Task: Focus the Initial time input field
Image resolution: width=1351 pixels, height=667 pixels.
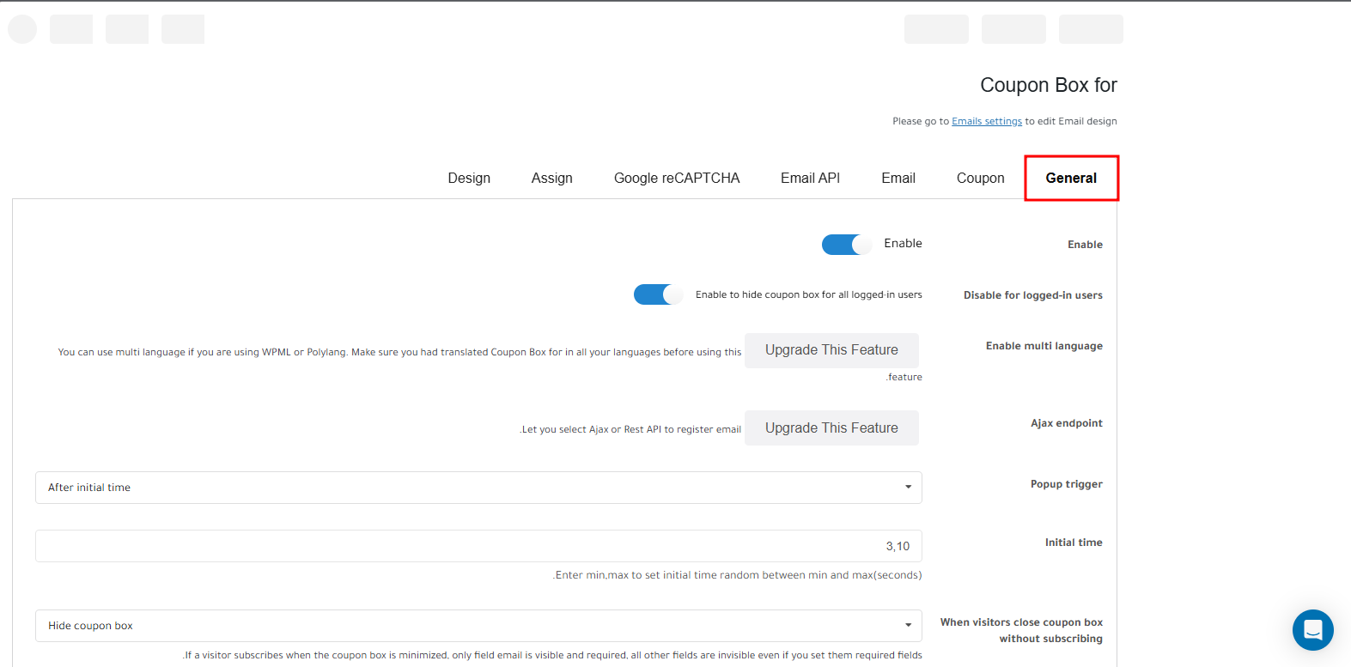Action: [478, 546]
